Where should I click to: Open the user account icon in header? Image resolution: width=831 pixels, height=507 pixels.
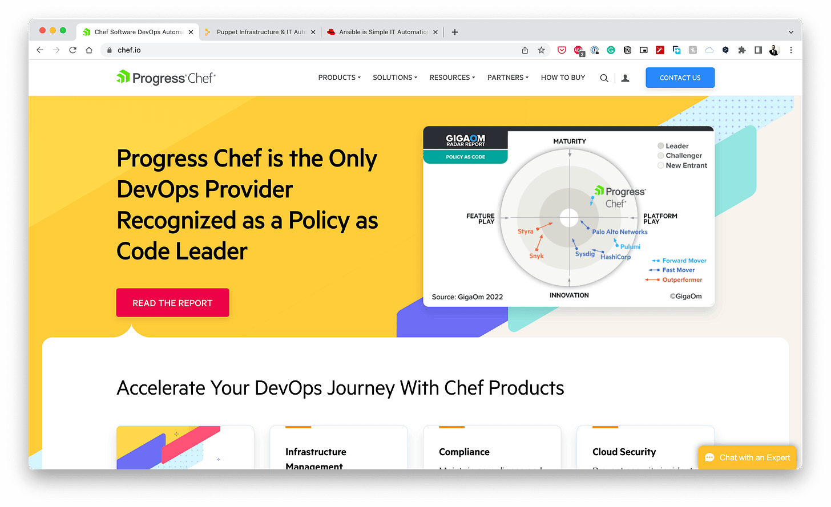click(x=625, y=78)
